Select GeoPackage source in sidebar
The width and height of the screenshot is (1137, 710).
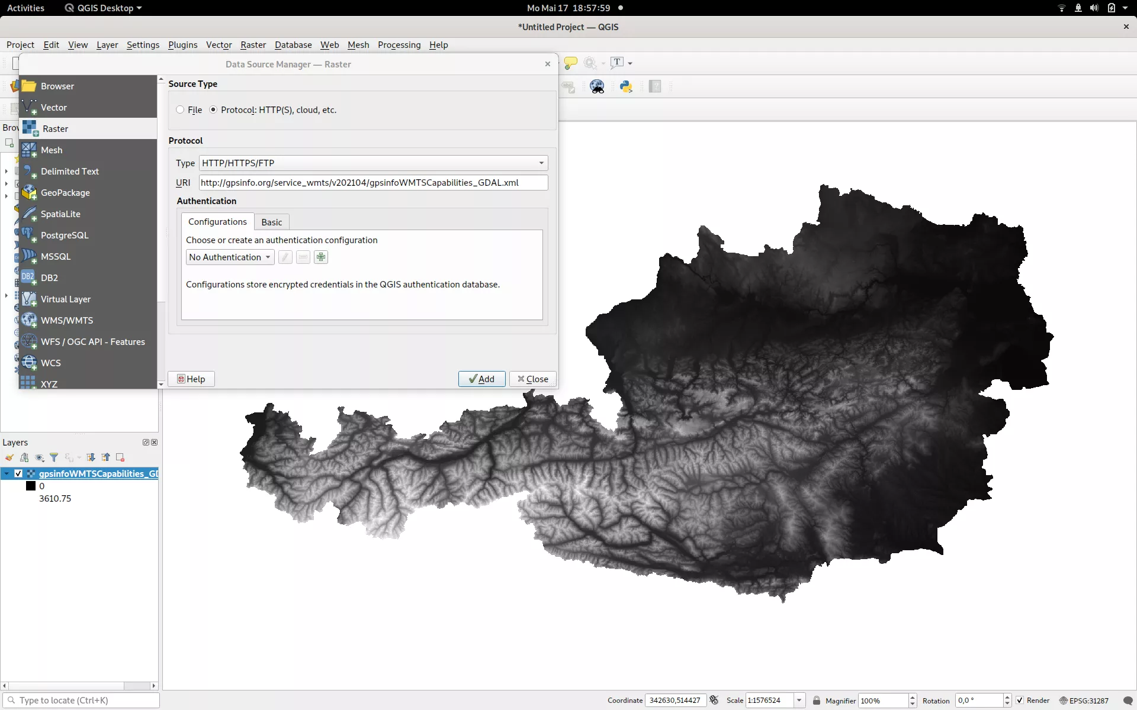point(65,192)
